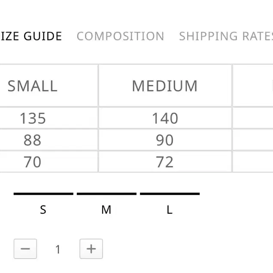Click the black bar above size L
Image resolution: width=273 pixels, height=273 pixels.
coord(170,194)
